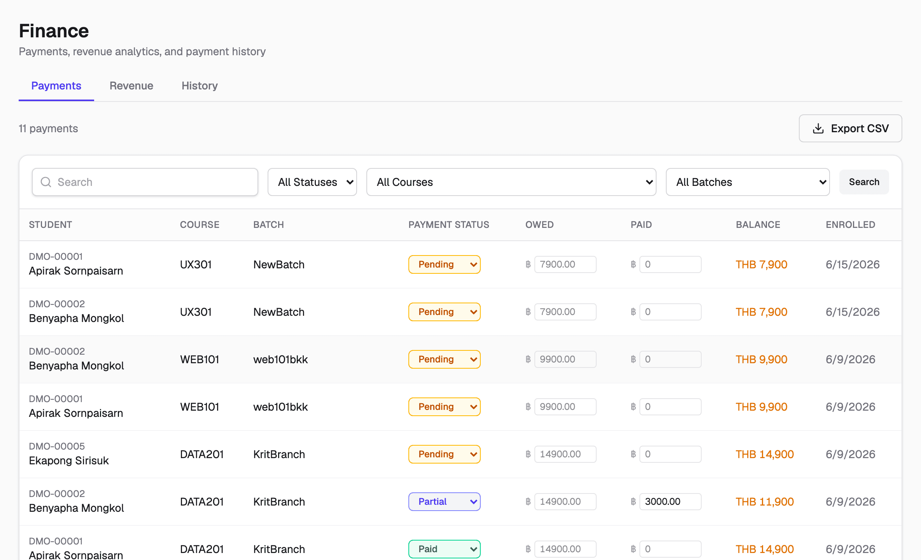Click the ENROLLED column header

(851, 225)
